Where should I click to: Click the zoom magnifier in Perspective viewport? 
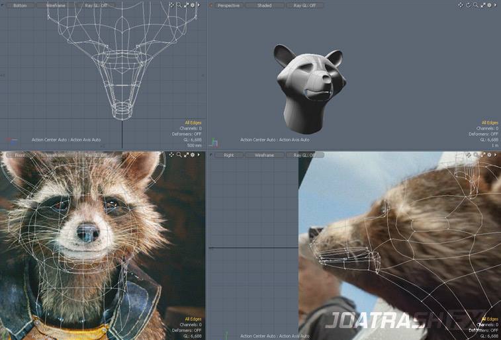pyautogui.click(x=476, y=5)
